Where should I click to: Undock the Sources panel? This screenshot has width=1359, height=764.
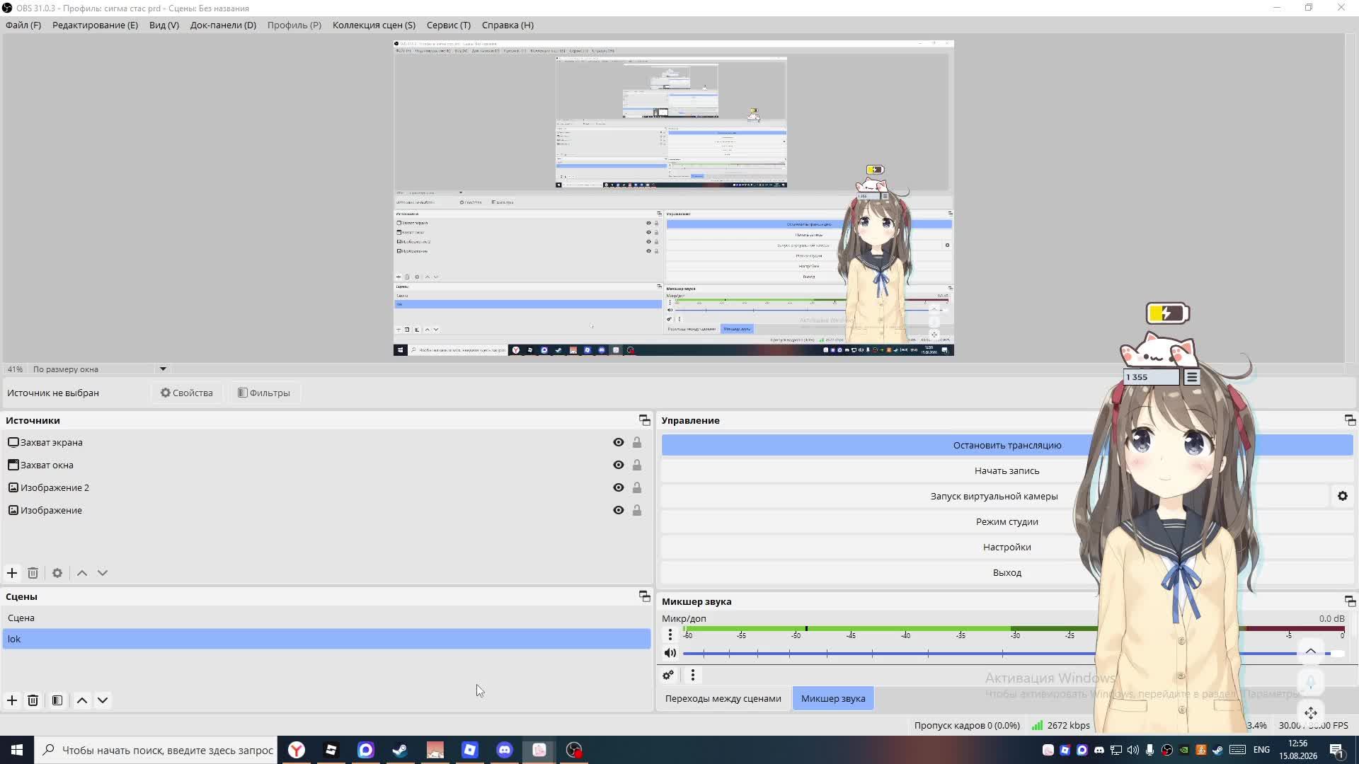(644, 420)
